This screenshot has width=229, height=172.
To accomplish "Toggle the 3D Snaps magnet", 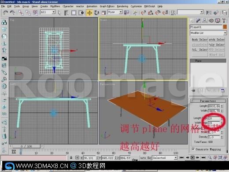I will click(x=143, y=13).
